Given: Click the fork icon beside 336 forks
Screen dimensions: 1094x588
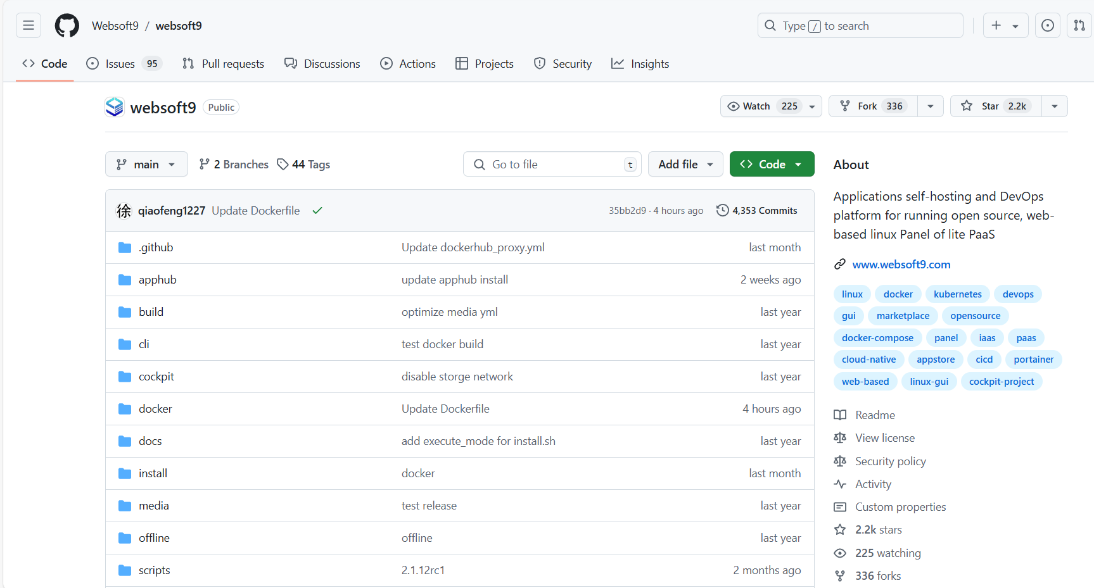Looking at the screenshot, I should pos(840,576).
